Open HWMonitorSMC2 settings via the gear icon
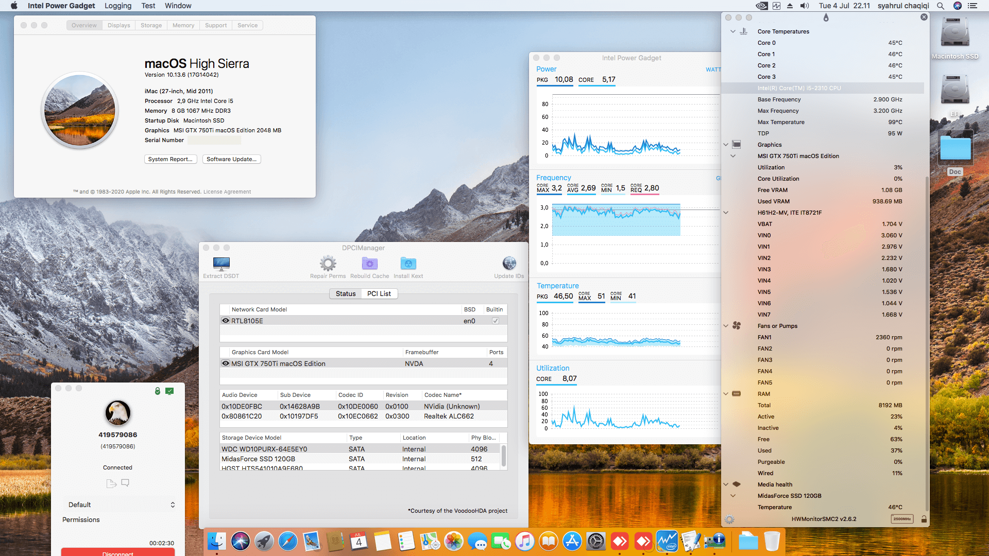The width and height of the screenshot is (989, 556). click(729, 519)
